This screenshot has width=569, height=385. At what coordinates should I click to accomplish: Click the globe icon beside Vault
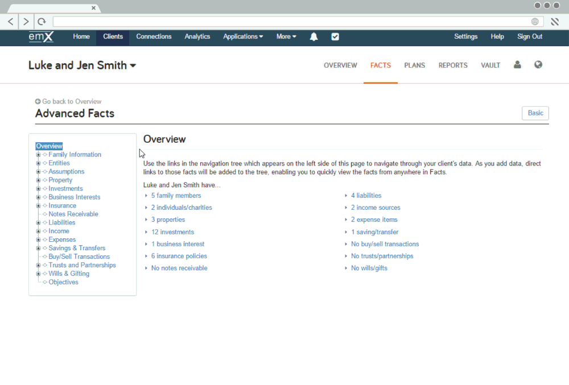(x=538, y=65)
